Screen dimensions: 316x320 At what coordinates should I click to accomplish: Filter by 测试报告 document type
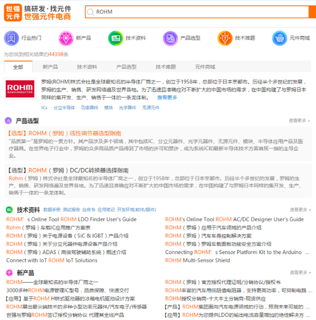pyautogui.click(x=71, y=209)
